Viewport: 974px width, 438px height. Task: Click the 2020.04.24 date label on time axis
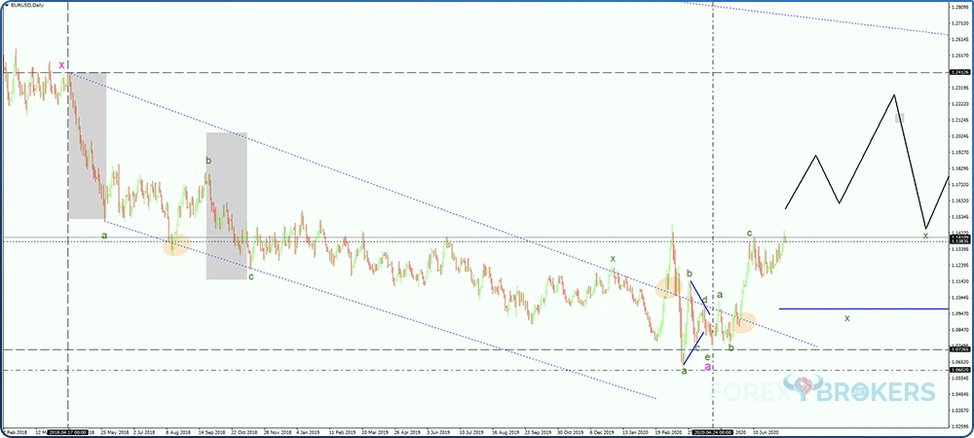714,431
